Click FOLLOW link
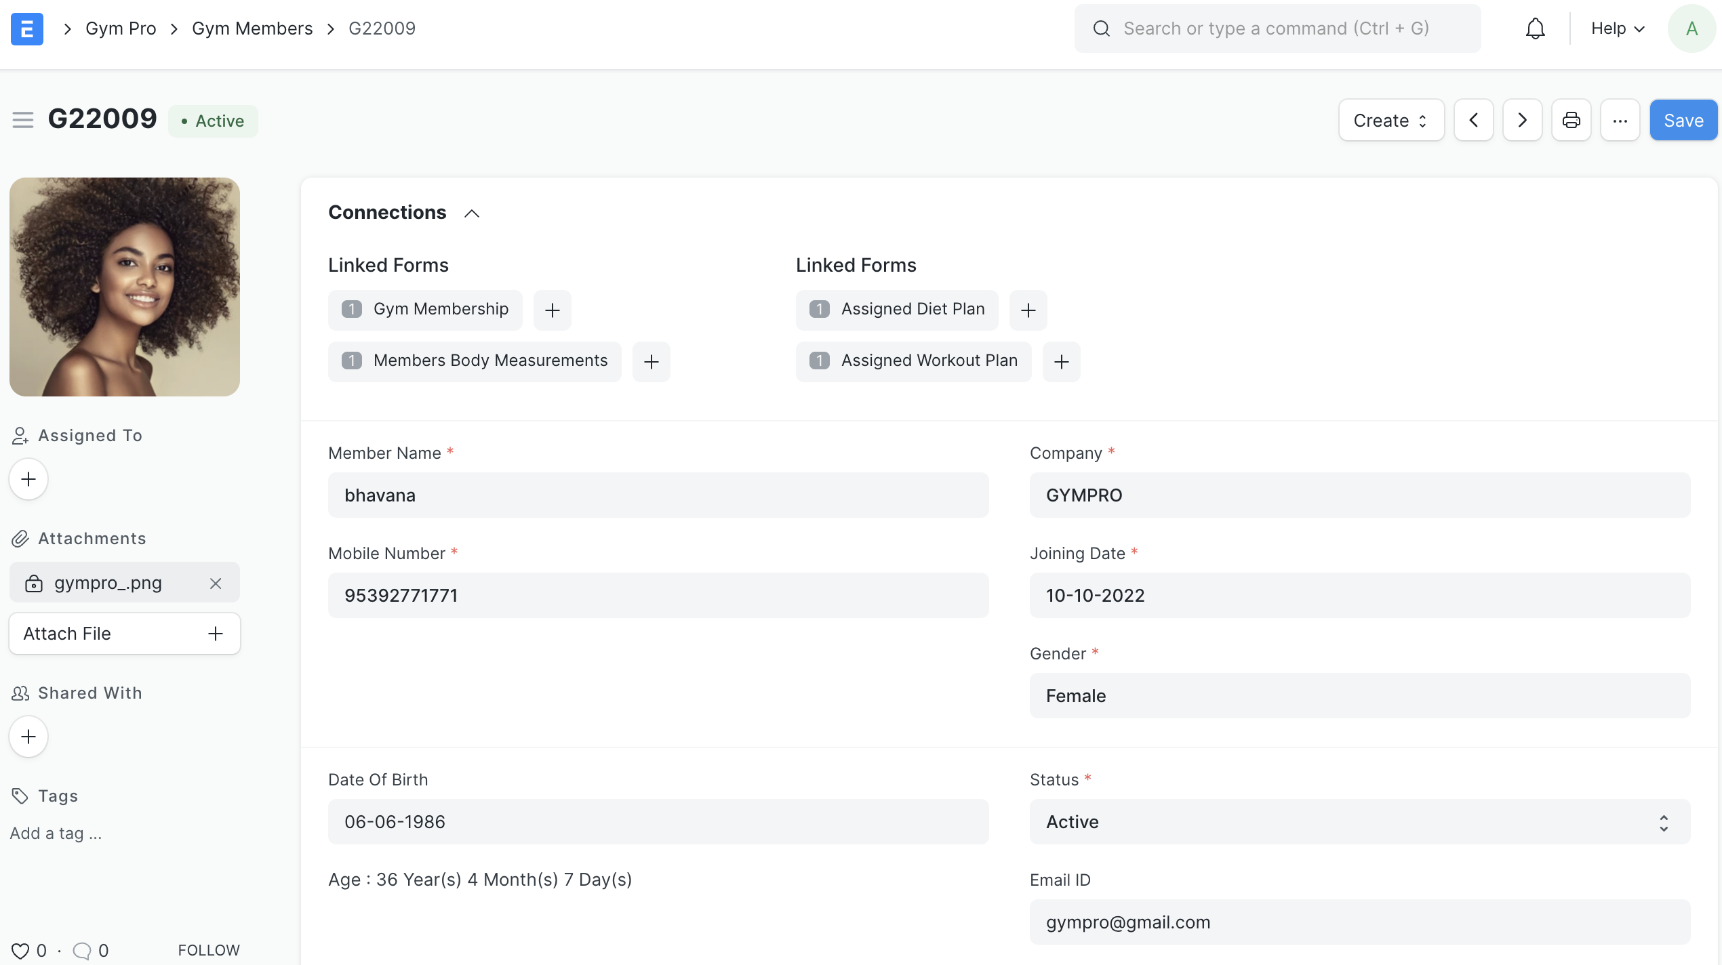Viewport: 1722px width, 965px height. coord(209,950)
